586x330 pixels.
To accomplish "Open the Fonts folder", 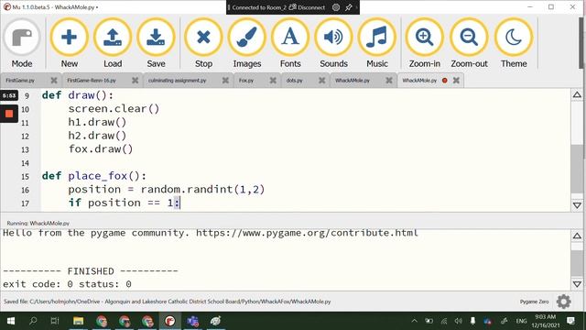I will click(x=290, y=43).
